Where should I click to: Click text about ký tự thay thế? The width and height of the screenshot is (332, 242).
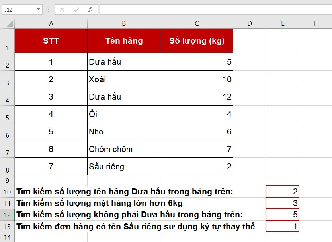tap(136, 227)
